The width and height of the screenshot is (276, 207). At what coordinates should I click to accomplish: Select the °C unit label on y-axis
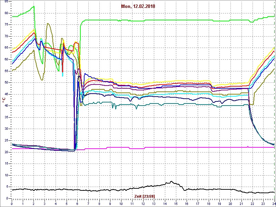[3, 99]
